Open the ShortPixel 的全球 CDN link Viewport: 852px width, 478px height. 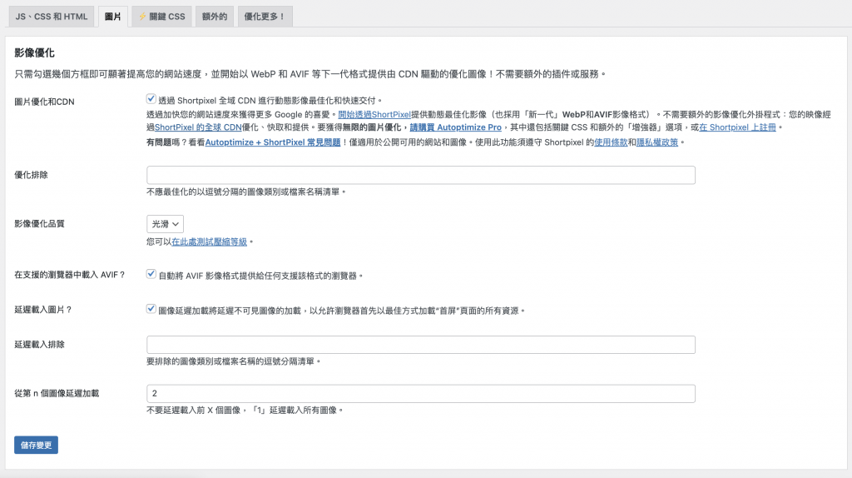point(198,127)
